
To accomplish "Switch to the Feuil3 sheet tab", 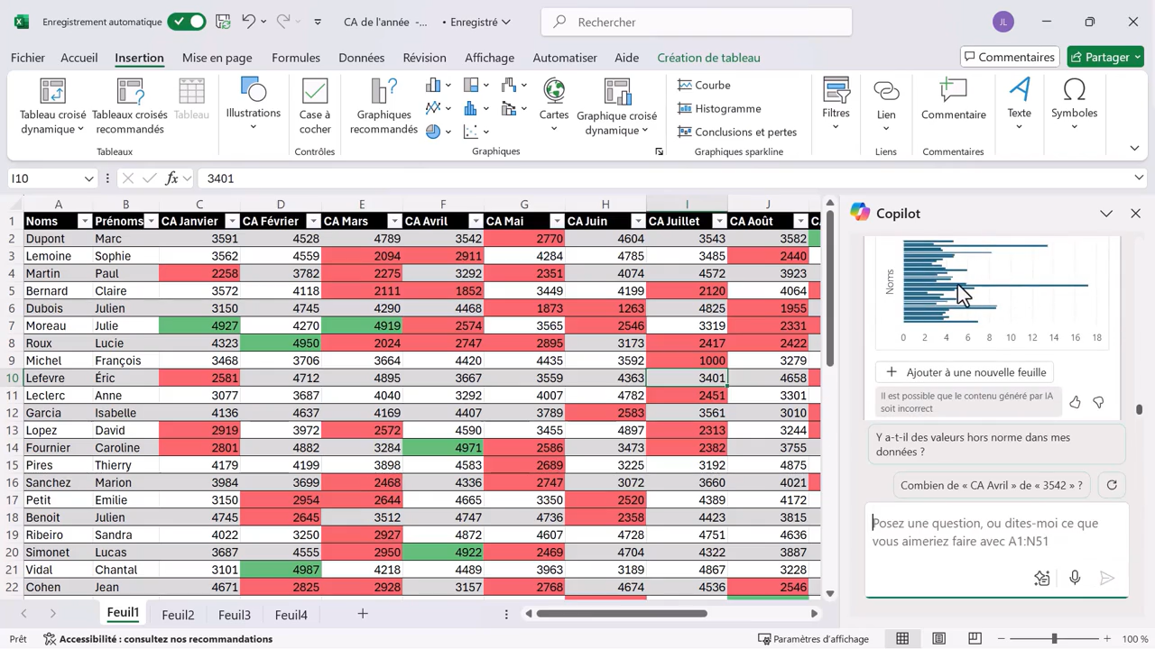I will point(234,614).
